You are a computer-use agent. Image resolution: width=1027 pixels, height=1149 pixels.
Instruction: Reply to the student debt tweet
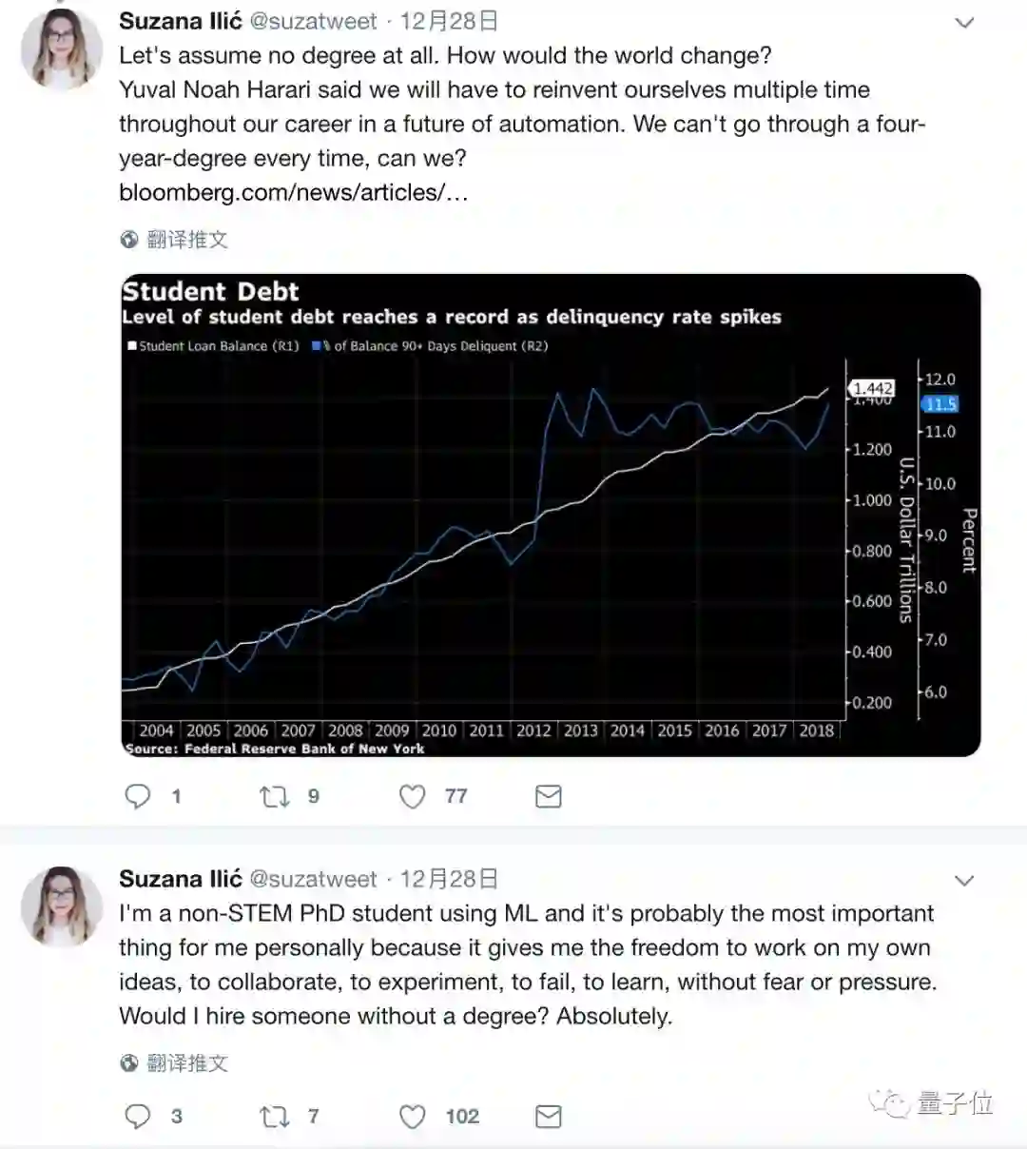(138, 796)
